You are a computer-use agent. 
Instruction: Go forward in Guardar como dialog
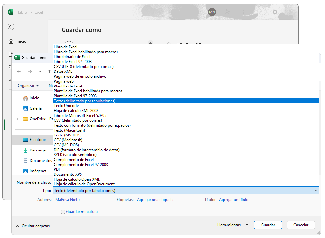pos(30,71)
